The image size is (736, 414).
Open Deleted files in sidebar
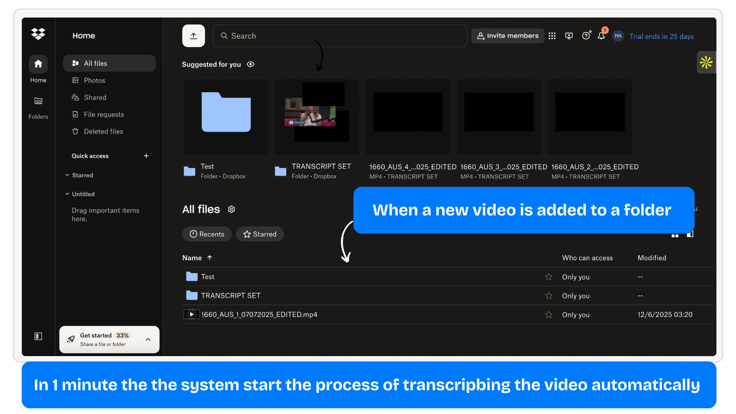point(103,131)
